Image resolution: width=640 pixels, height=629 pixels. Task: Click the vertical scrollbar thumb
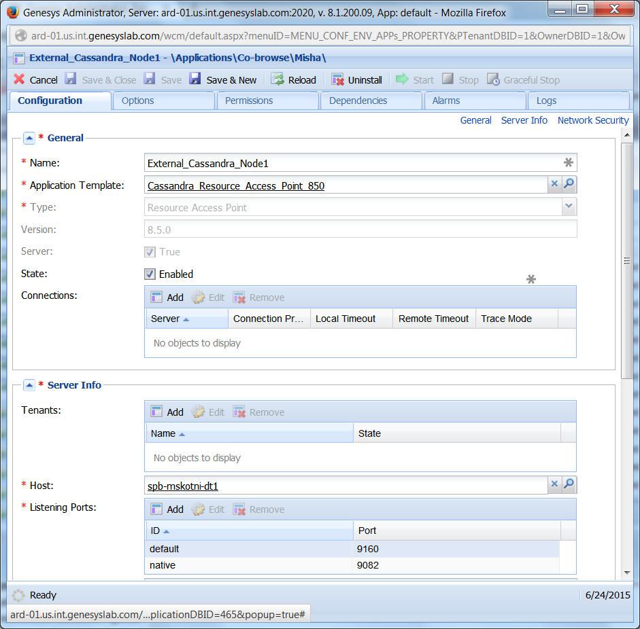(x=627, y=261)
